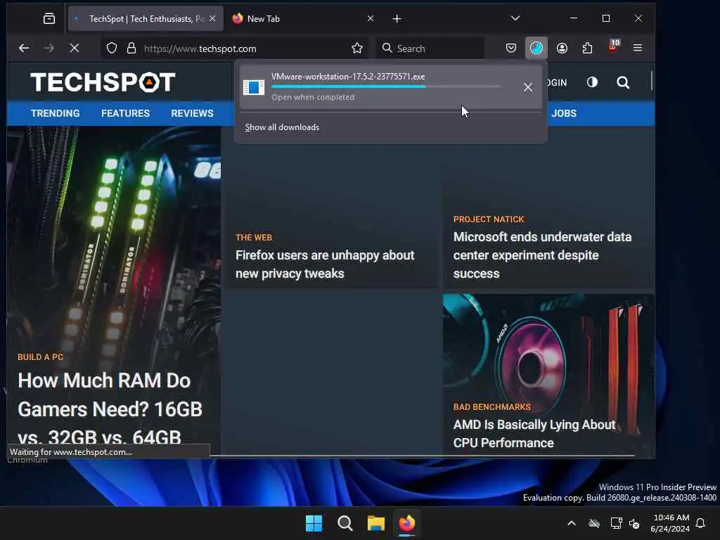Switch to the TechSpot tab

[146, 18]
